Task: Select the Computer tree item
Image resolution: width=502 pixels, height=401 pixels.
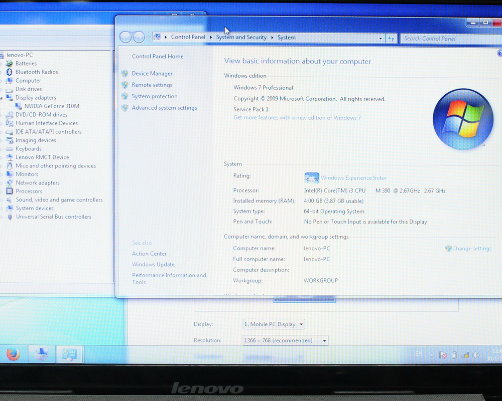Action: [28, 81]
